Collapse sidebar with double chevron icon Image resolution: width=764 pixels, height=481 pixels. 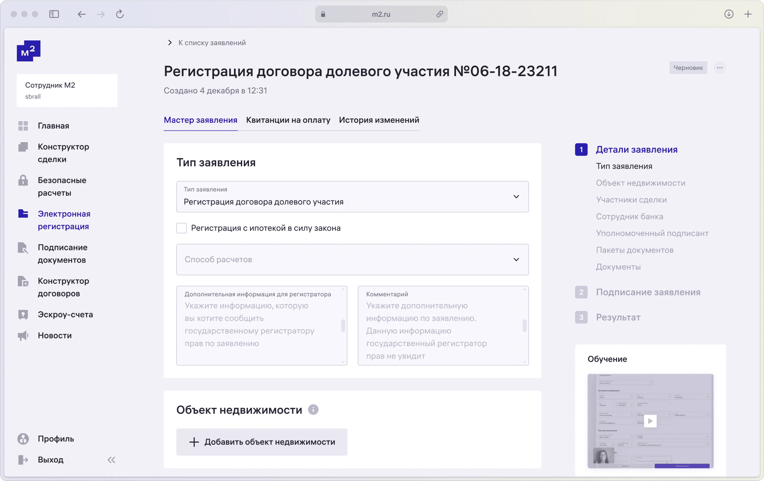111,460
